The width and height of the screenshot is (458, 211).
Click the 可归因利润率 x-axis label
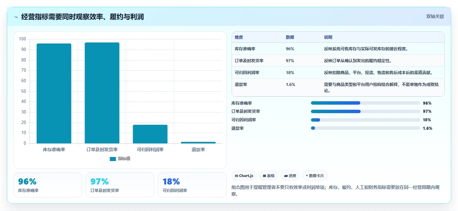click(150, 150)
